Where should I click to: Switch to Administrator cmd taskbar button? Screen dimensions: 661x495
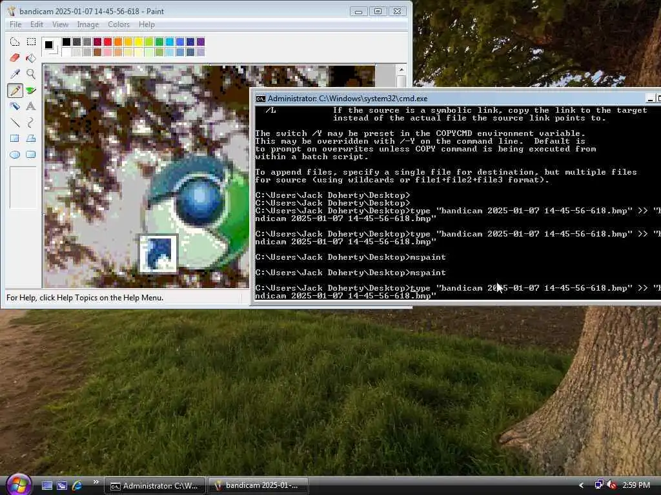point(155,486)
